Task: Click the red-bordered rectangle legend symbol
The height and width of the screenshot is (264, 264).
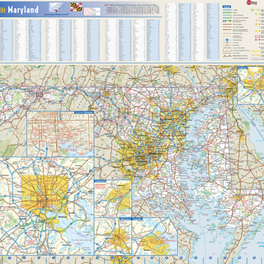Action: pos(258,36)
